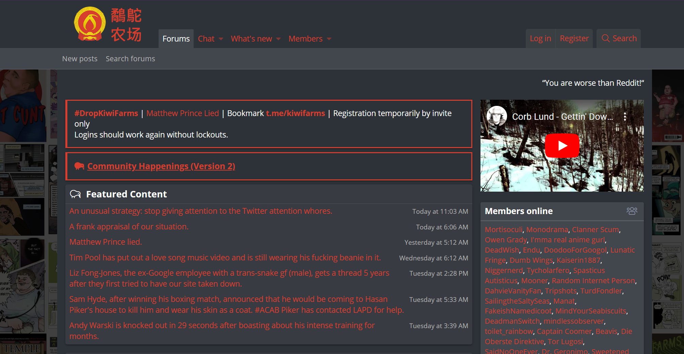The image size is (684, 354).
Task: Click the Members online group icon
Action: (x=632, y=211)
